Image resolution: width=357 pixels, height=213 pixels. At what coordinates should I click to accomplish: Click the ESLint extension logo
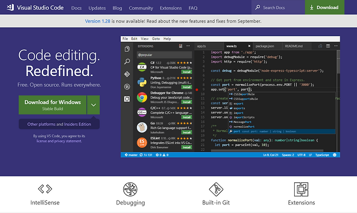(x=142, y=143)
